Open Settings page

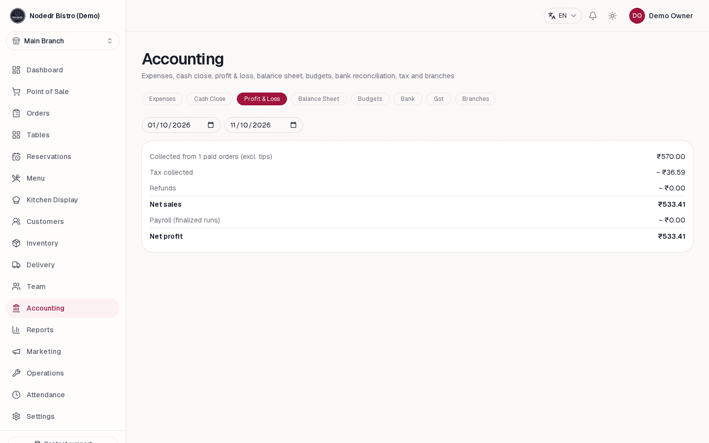point(63,416)
